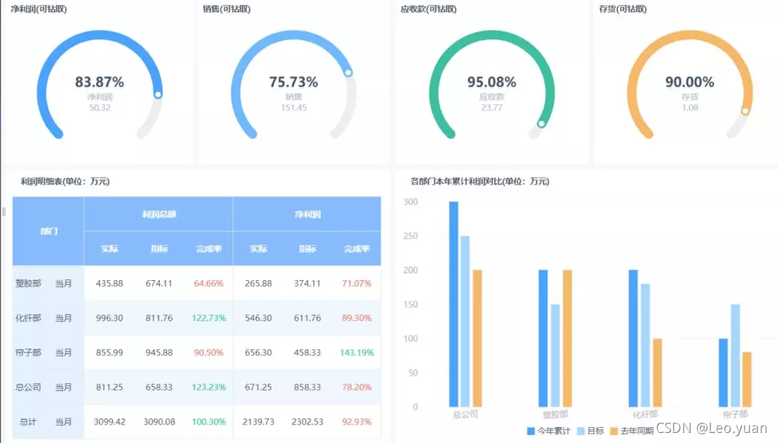
Task: Toggle the 今年累计 series visibility
Action: click(542, 430)
